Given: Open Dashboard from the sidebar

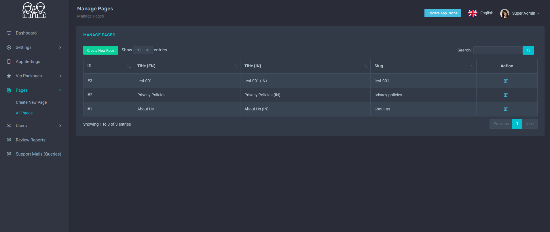Looking at the screenshot, I should (26, 33).
